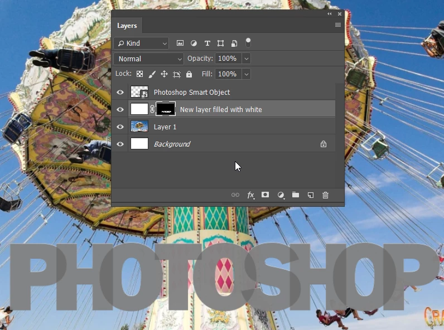Viewport: 444px width, 330px height.
Task: Click the Smart Object layer thumbnail
Action: (x=139, y=93)
